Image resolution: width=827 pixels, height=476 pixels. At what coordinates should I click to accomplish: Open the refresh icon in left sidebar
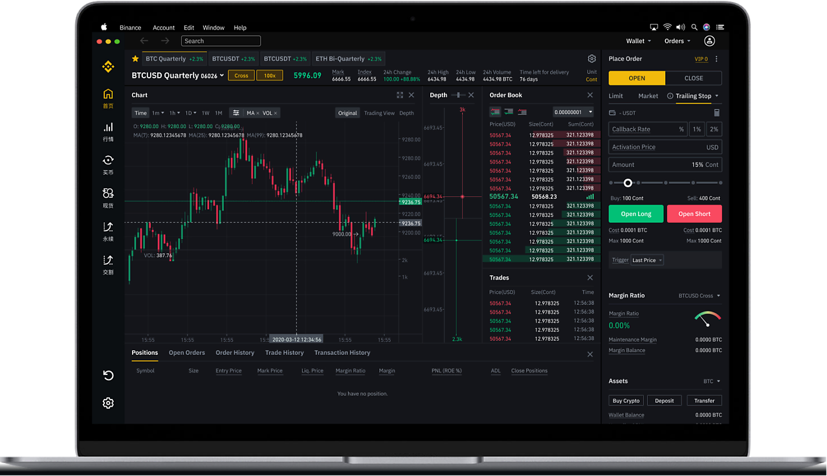pyautogui.click(x=108, y=376)
